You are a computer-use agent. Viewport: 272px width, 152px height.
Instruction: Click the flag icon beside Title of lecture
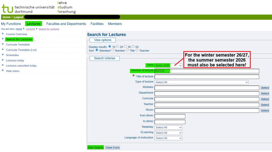[x=134, y=76]
